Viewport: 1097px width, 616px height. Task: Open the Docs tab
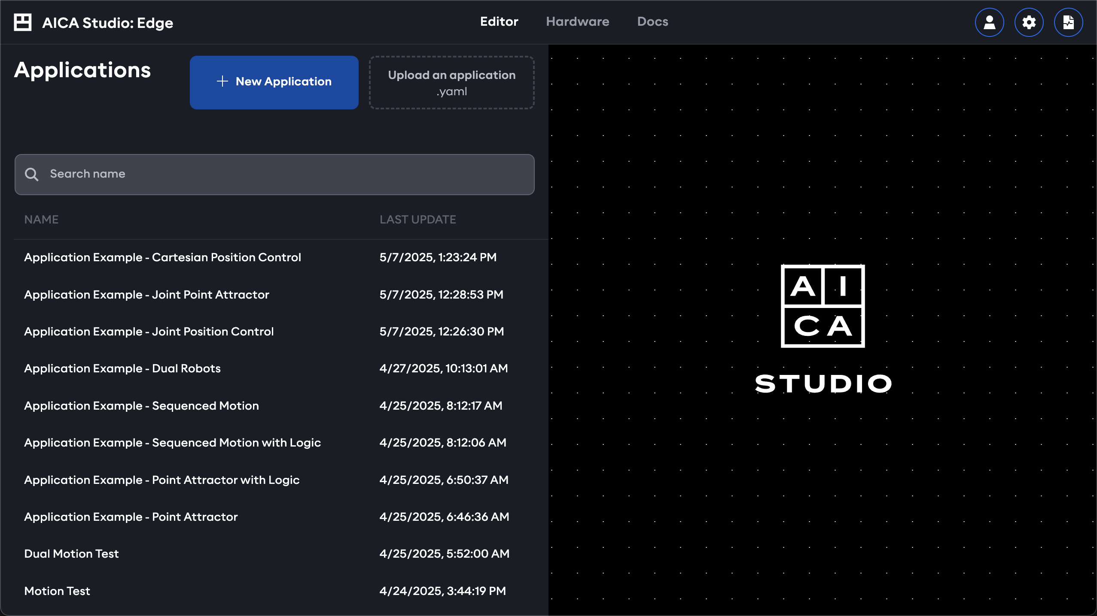point(652,21)
